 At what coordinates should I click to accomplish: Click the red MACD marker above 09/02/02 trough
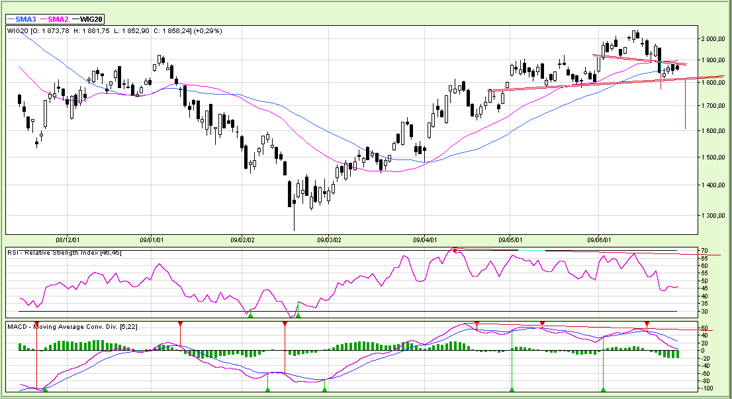285,324
